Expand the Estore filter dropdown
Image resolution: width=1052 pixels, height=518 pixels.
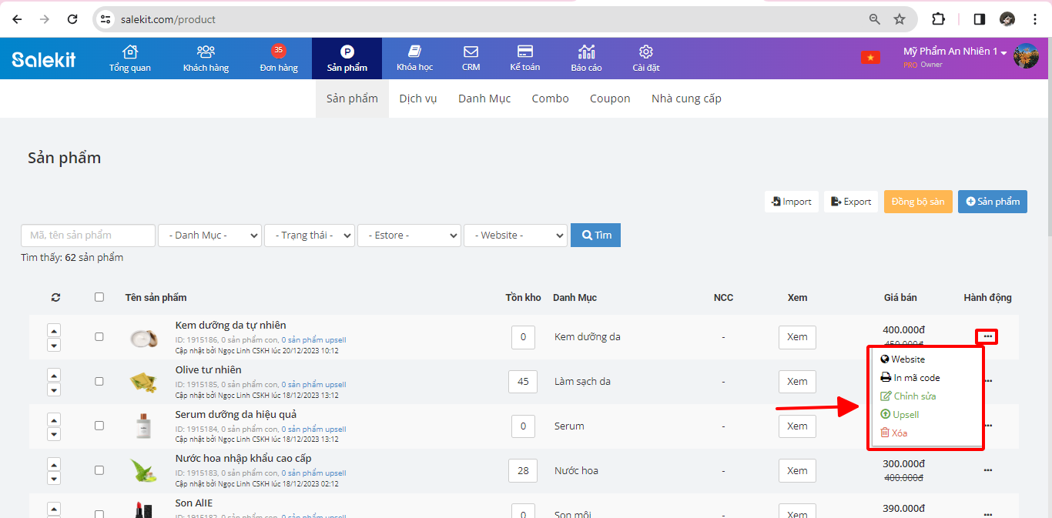coord(409,236)
